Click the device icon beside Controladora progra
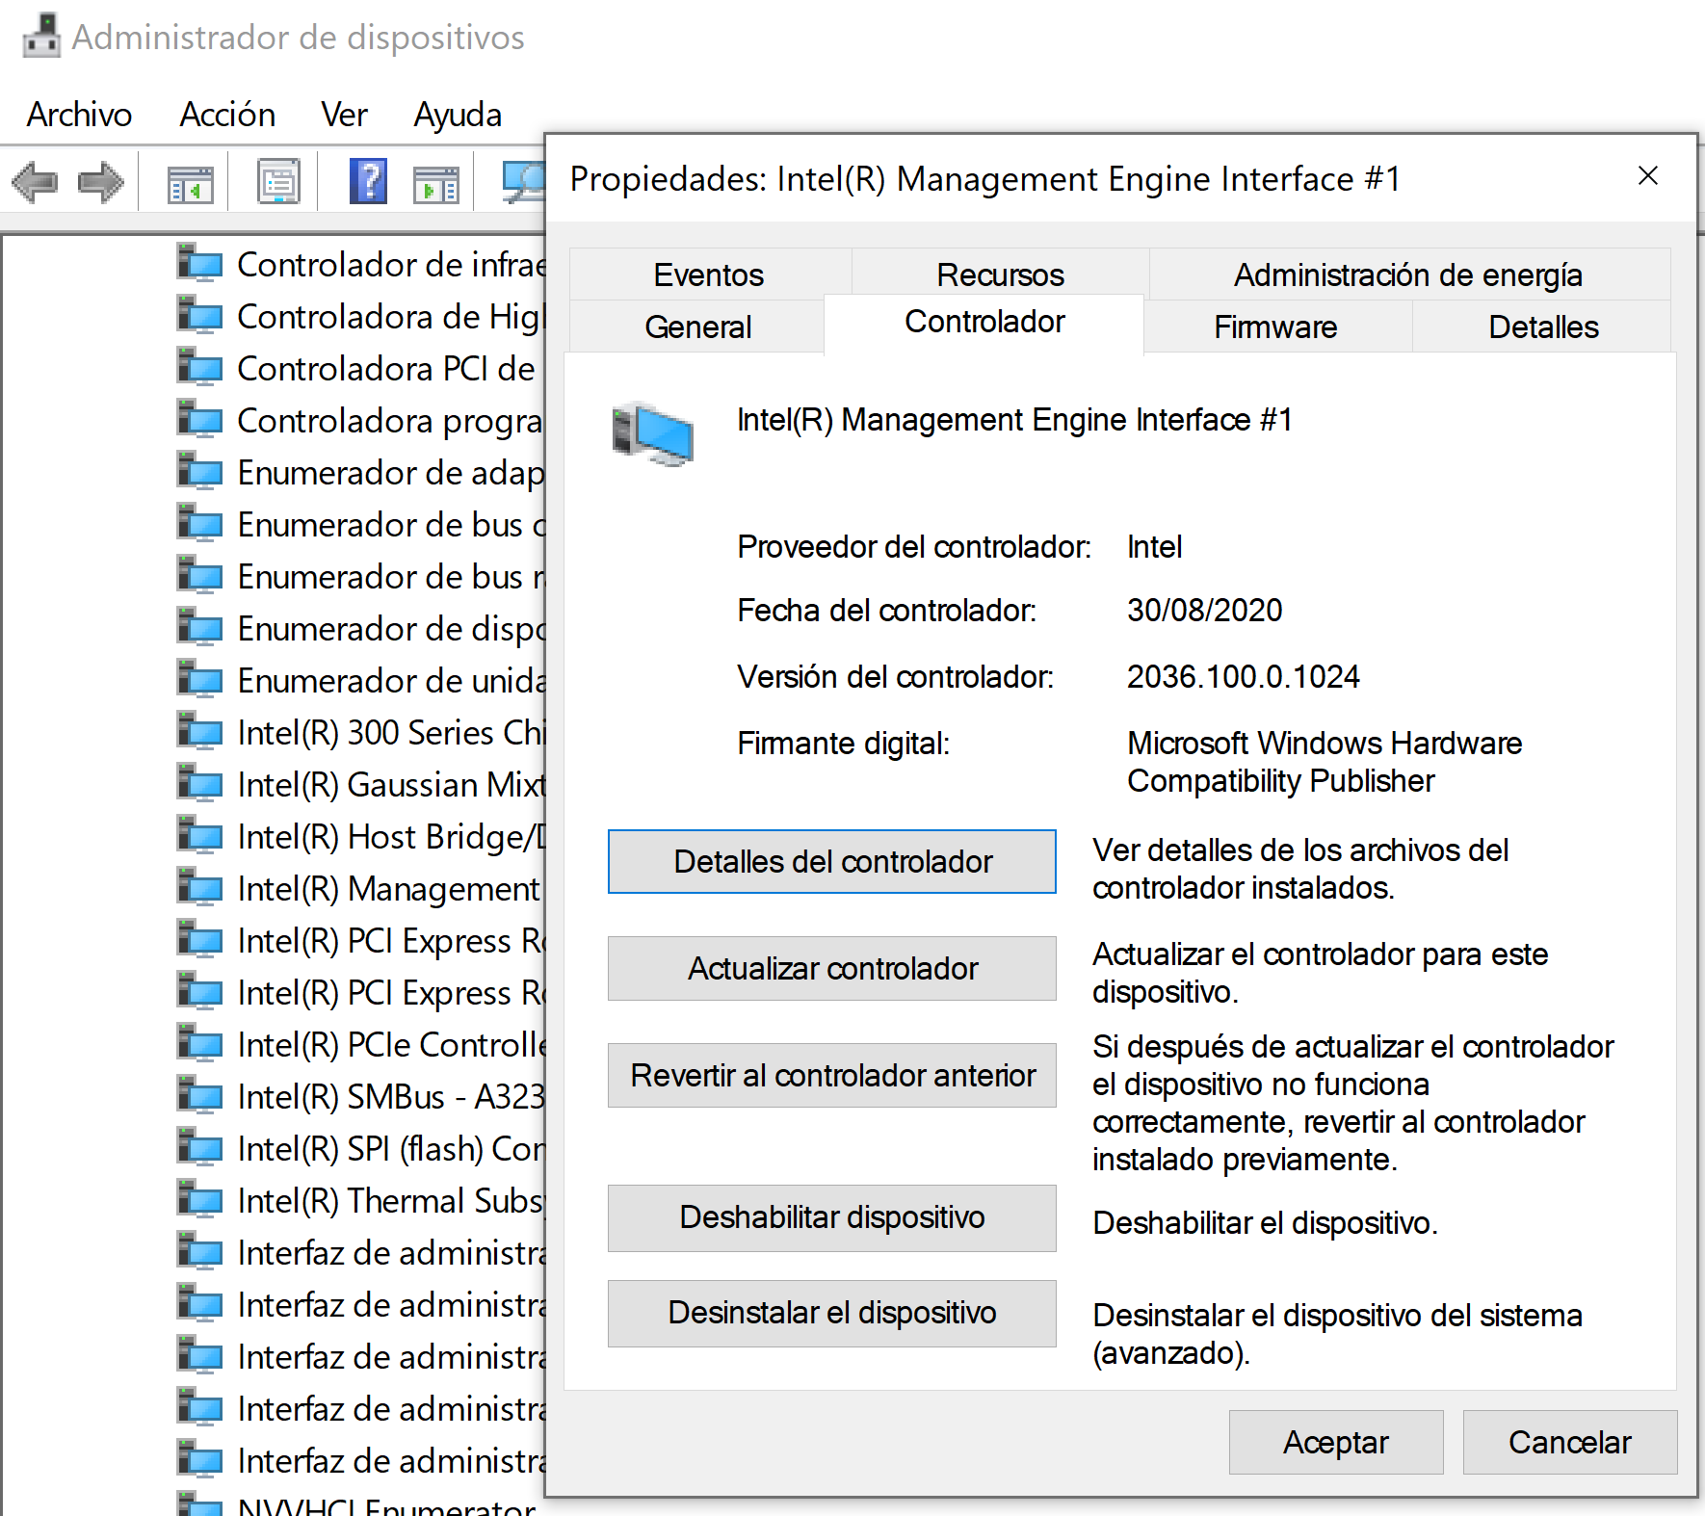Image resolution: width=1705 pixels, height=1516 pixels. 200,419
